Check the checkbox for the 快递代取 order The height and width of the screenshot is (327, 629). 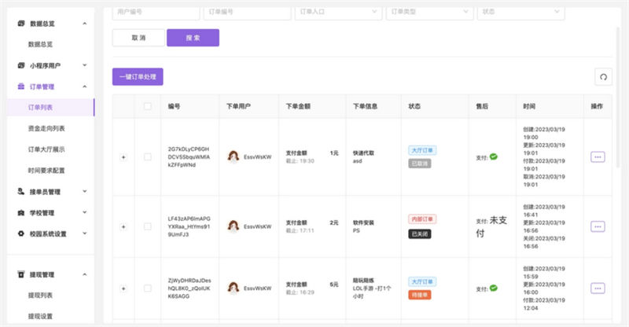pos(148,157)
